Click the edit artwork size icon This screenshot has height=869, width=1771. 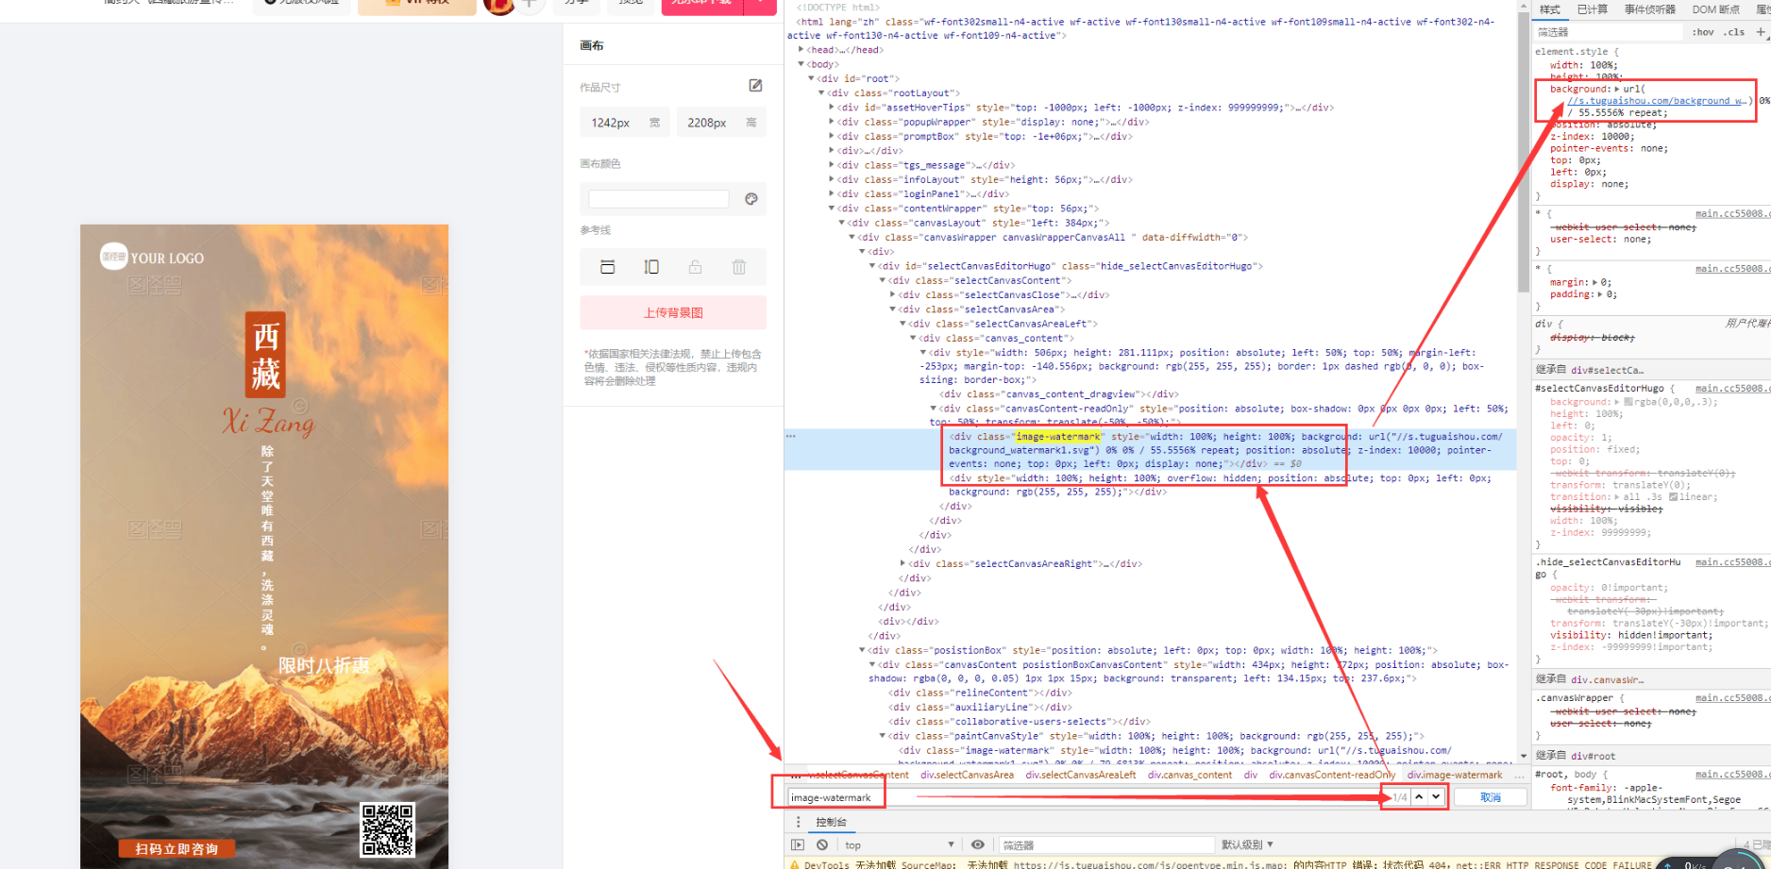(755, 86)
